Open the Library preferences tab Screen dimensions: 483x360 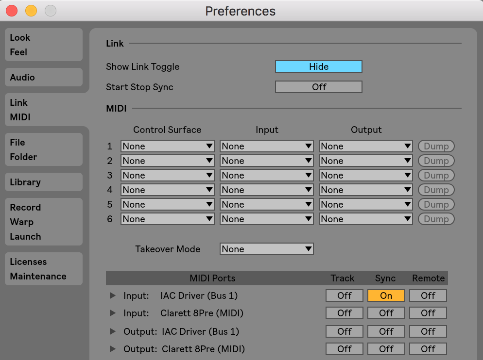(x=44, y=182)
